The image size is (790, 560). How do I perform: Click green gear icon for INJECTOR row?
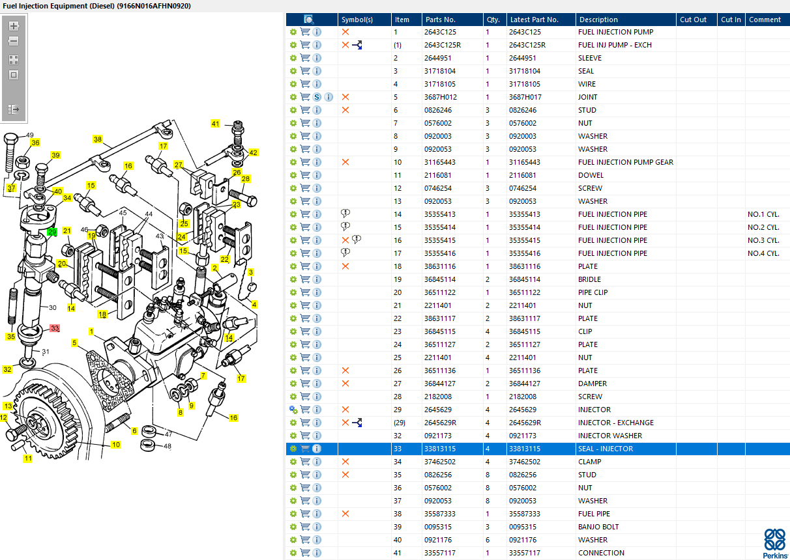(x=293, y=410)
